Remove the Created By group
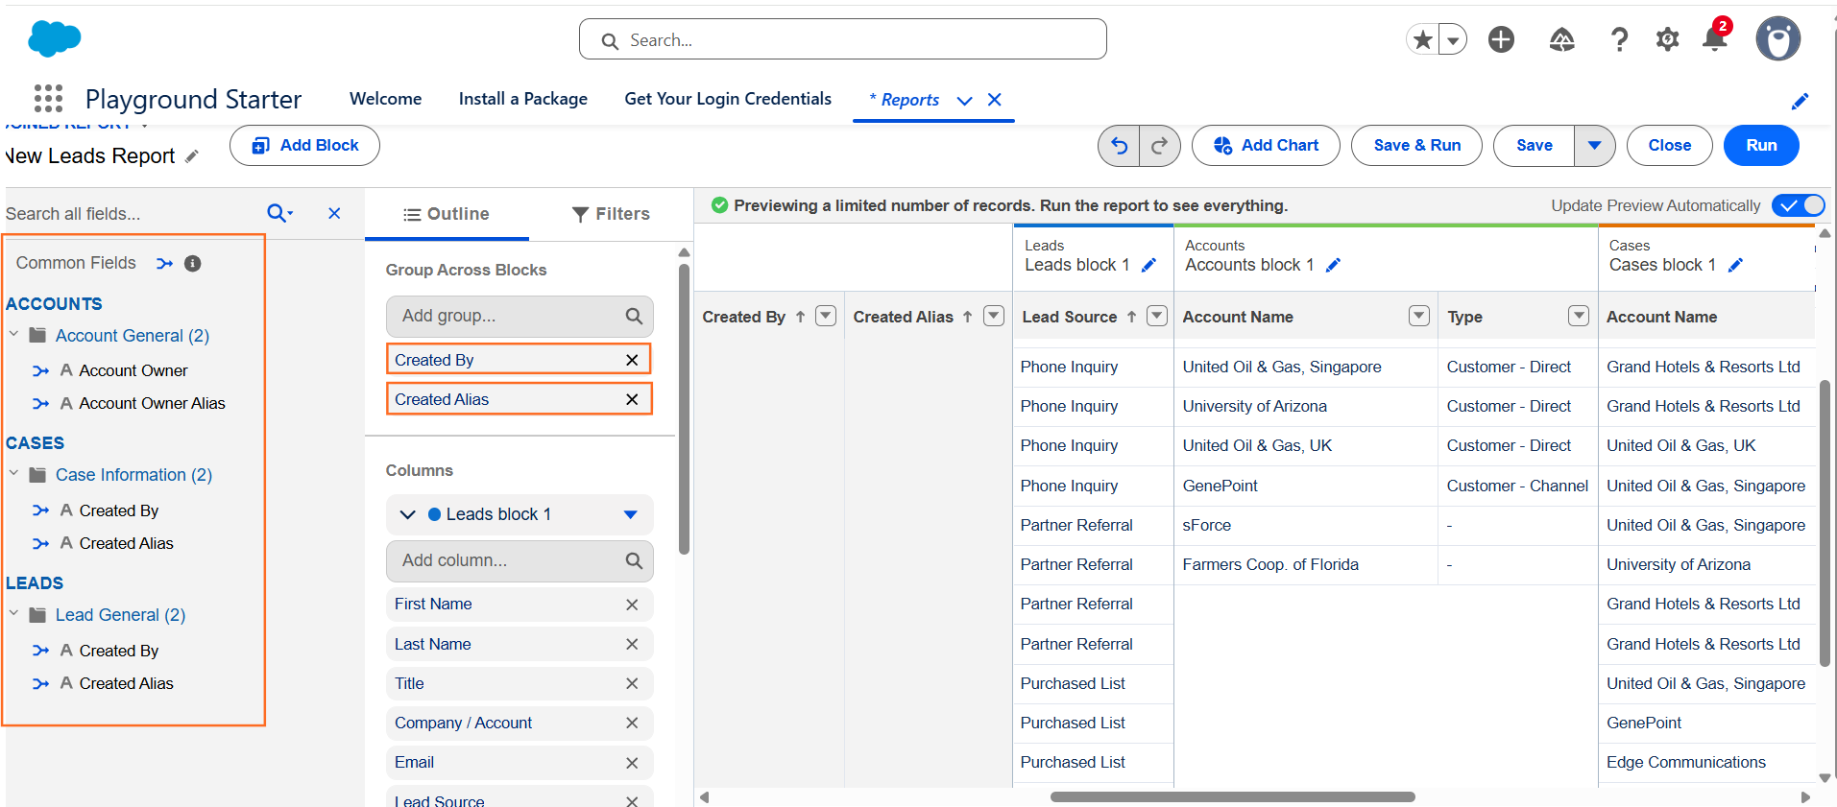The width and height of the screenshot is (1837, 807). tap(632, 360)
